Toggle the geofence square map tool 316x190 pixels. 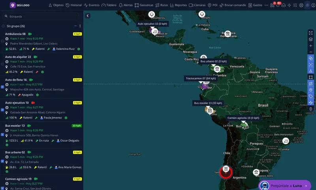click(x=310, y=77)
